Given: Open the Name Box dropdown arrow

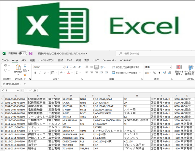Looking at the screenshot, I should (18, 90).
